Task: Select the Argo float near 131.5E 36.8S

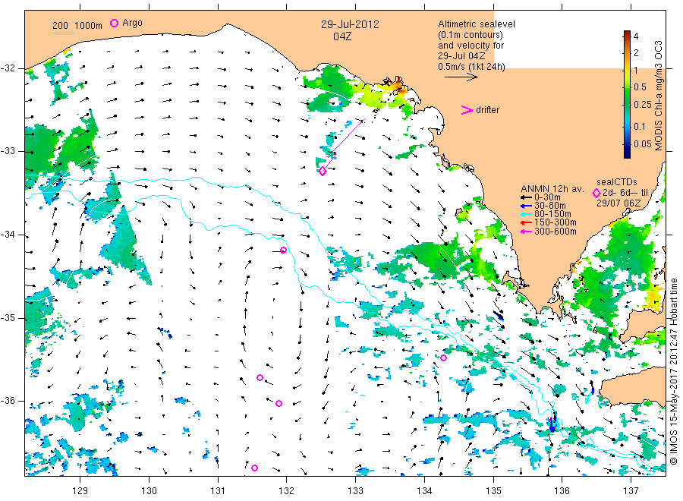Action: (x=255, y=468)
